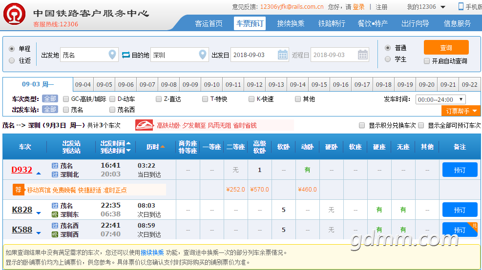
Task: Click the 荐 recommendation badge under D932
Action: pos(18,190)
